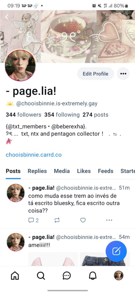
Task: Like the 51m post with heart
Action: [x=83, y=220]
